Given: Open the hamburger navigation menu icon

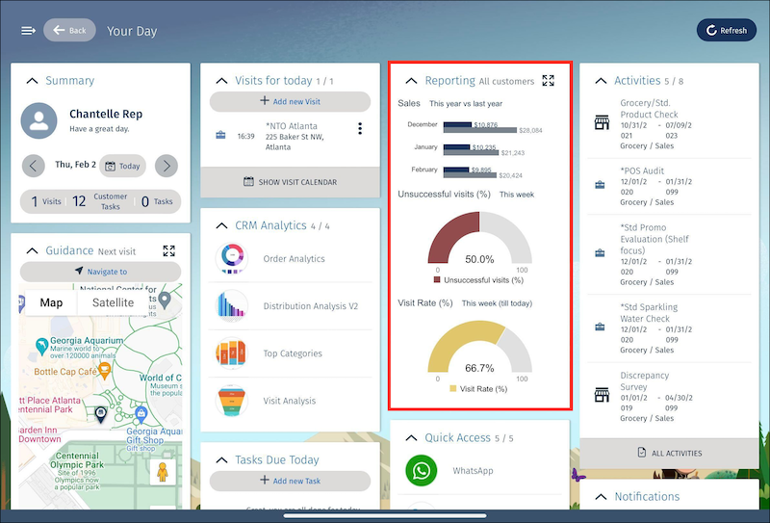Looking at the screenshot, I should click(x=28, y=30).
